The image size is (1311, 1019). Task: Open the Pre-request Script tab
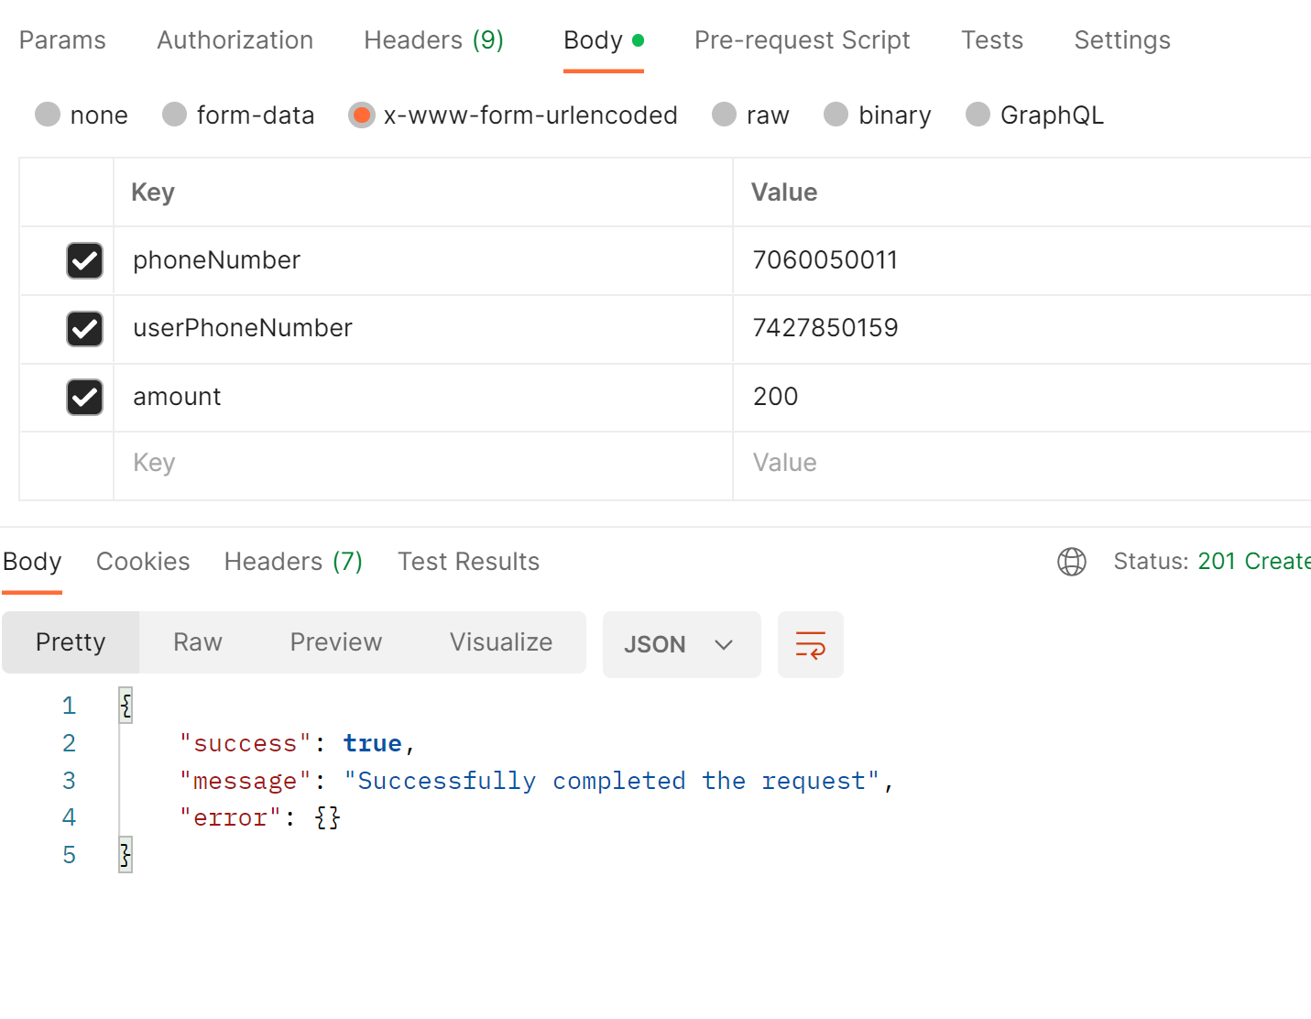pyautogui.click(x=802, y=40)
